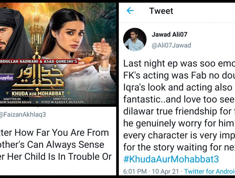Open the @FaizanAkhlaq3 handle
The image size is (235, 178).
[23, 114]
